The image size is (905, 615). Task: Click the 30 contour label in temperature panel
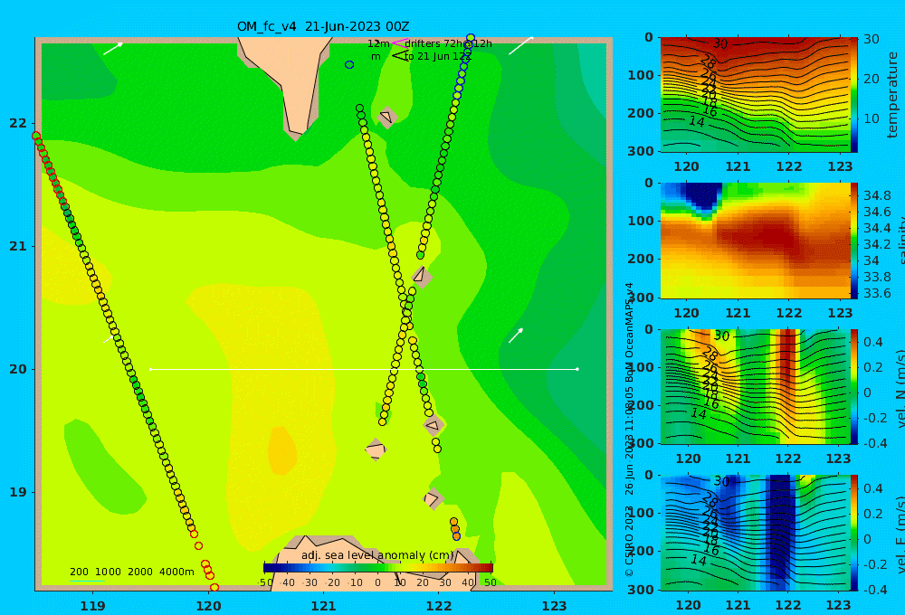pos(719,43)
